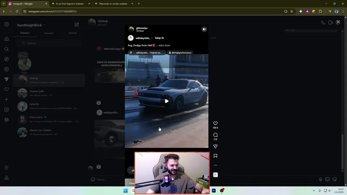The image size is (347, 195).
Task: Switch to the Primary inbox tab
Action: [25, 33]
